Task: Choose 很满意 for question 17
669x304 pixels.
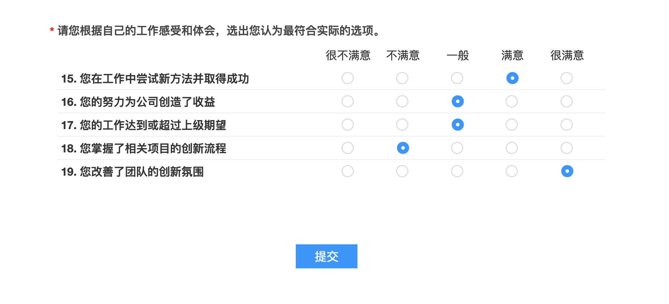Action: (x=567, y=125)
